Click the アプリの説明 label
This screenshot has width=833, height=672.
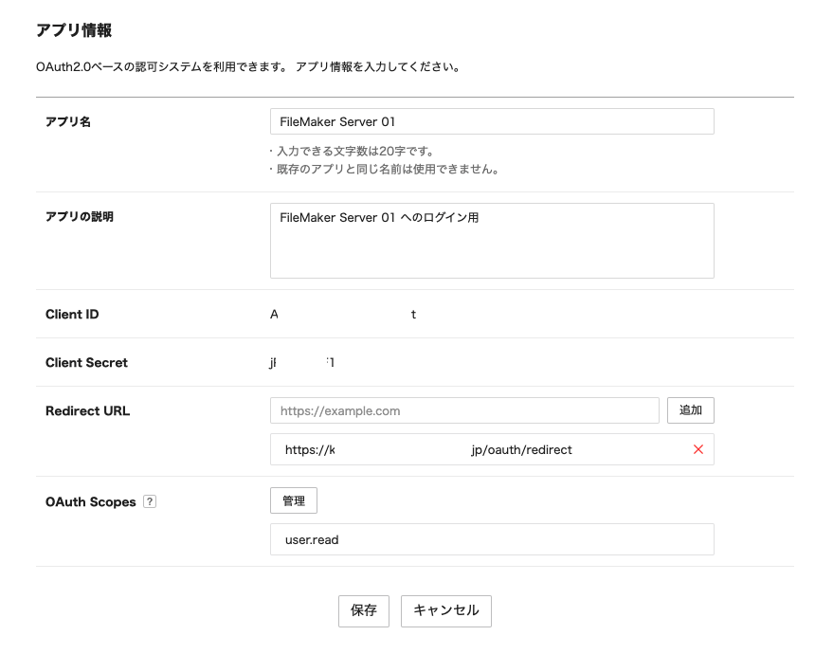click(x=80, y=217)
